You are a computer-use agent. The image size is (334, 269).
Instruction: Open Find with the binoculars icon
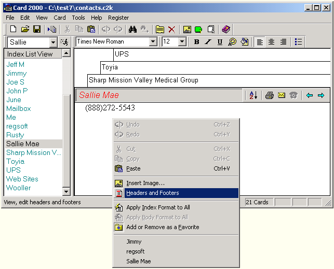click(x=132, y=29)
